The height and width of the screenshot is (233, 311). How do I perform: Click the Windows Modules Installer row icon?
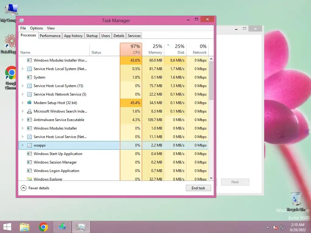(x=29, y=128)
